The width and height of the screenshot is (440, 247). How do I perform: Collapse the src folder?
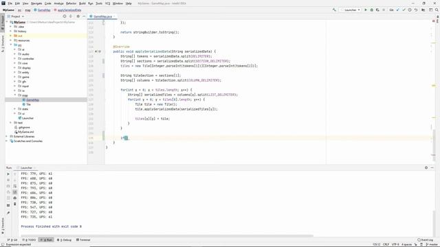pos(11,45)
